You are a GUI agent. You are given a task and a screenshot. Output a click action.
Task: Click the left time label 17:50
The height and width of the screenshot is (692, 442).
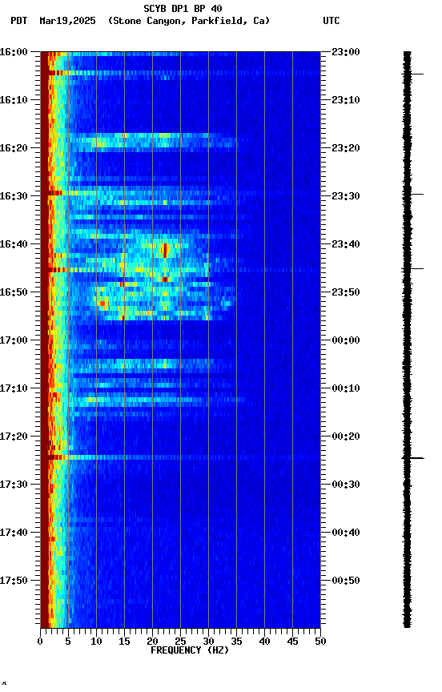click(14, 581)
